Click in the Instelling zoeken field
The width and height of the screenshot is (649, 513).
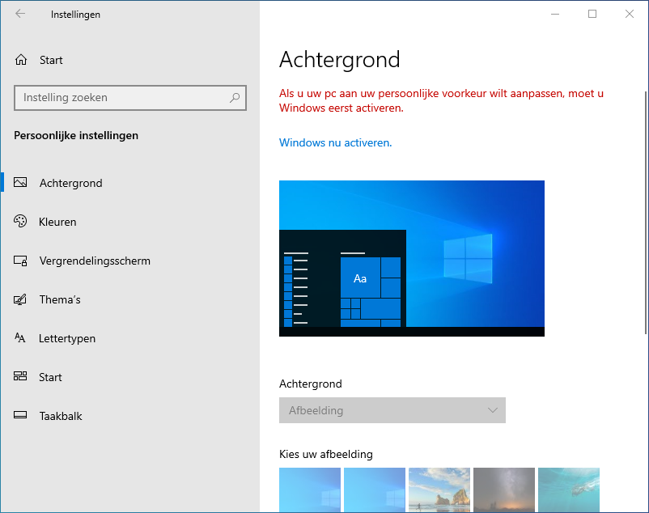(x=121, y=98)
